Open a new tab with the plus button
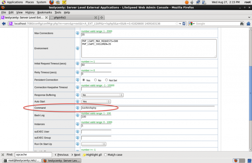Screen dimensions: 252x163 [x=102, y=18]
